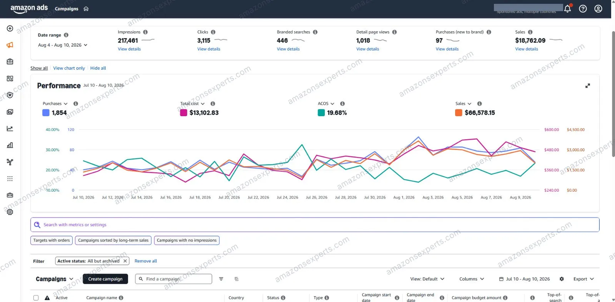Expand the Campaigns heading dropdown
Viewport: 615px width, 302px height.
click(55, 279)
